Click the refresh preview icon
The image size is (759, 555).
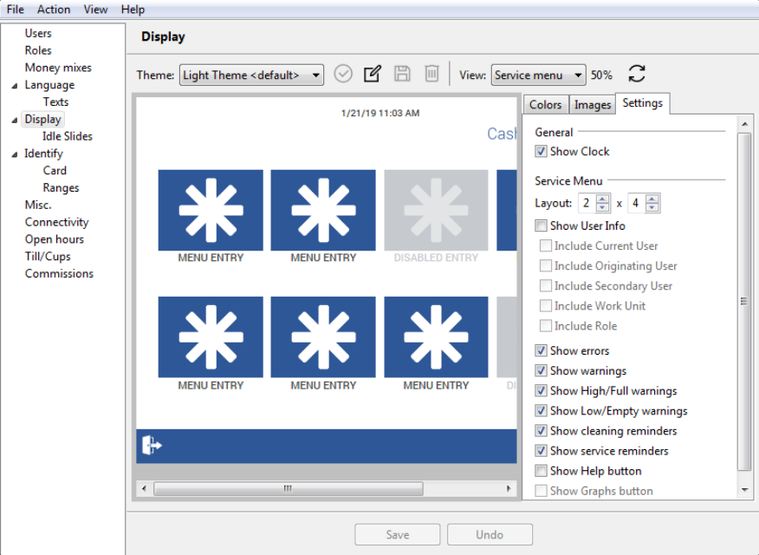coord(637,74)
